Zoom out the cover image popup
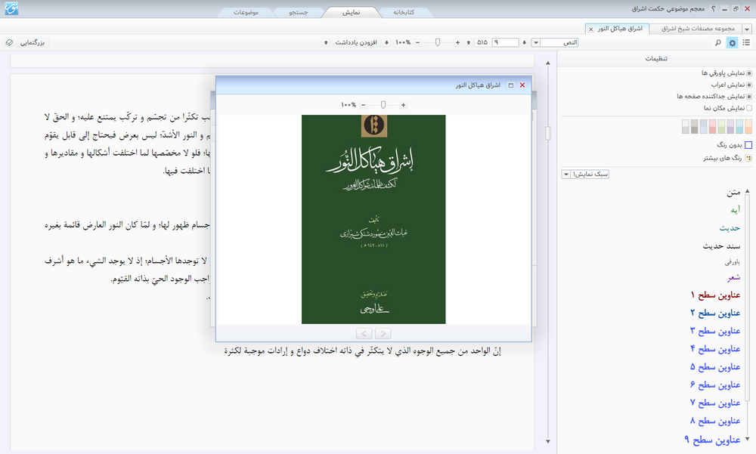756x454 pixels. pyautogui.click(x=363, y=105)
